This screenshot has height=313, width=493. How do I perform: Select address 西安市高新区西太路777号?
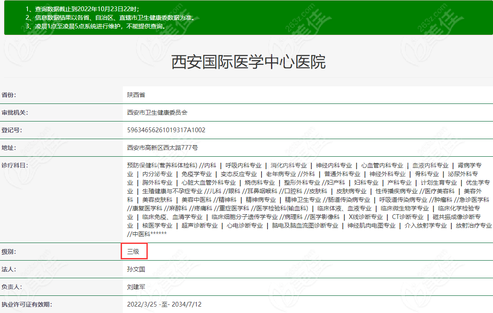[162, 148]
